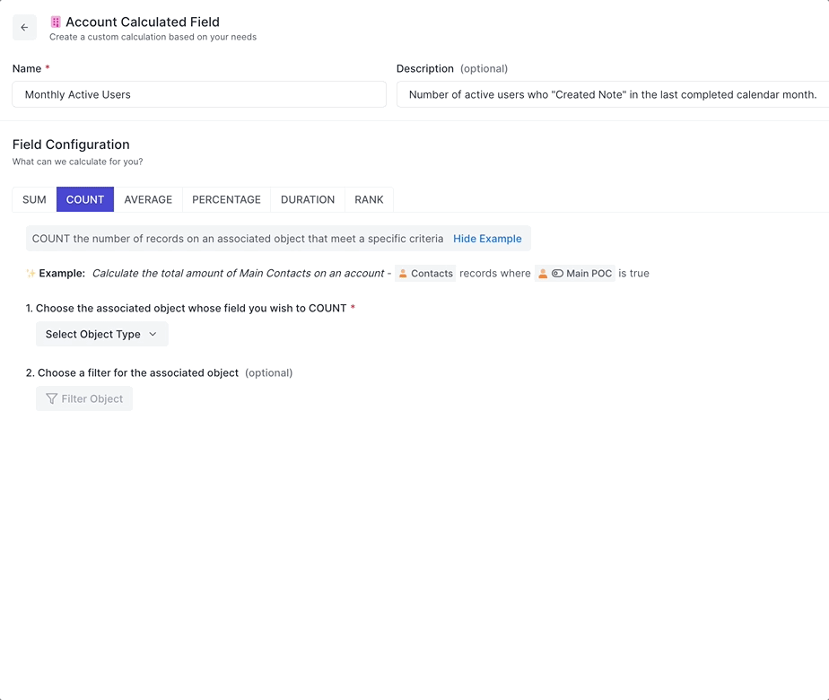The width and height of the screenshot is (829, 700).
Task: Click the Name input showing Monthly Active Users
Action: coord(198,94)
